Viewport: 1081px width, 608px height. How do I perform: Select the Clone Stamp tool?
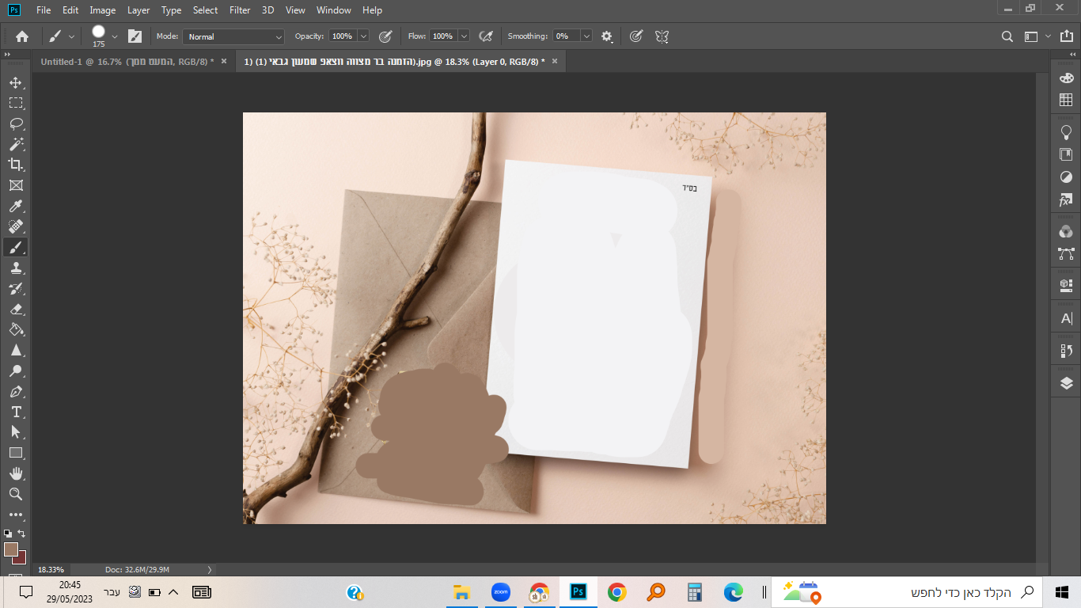click(x=16, y=268)
